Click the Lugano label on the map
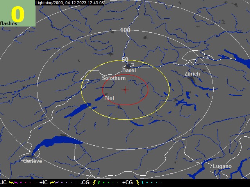 coord(222,166)
